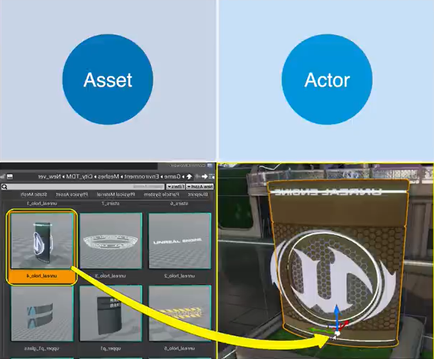Click the Content Browser tab header
This screenshot has height=359, width=434.
(185, 166)
